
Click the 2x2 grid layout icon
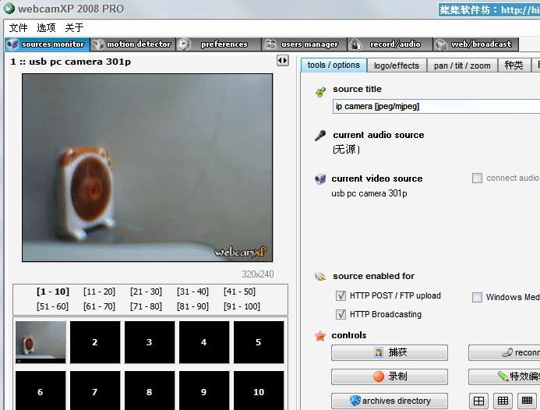click(478, 401)
